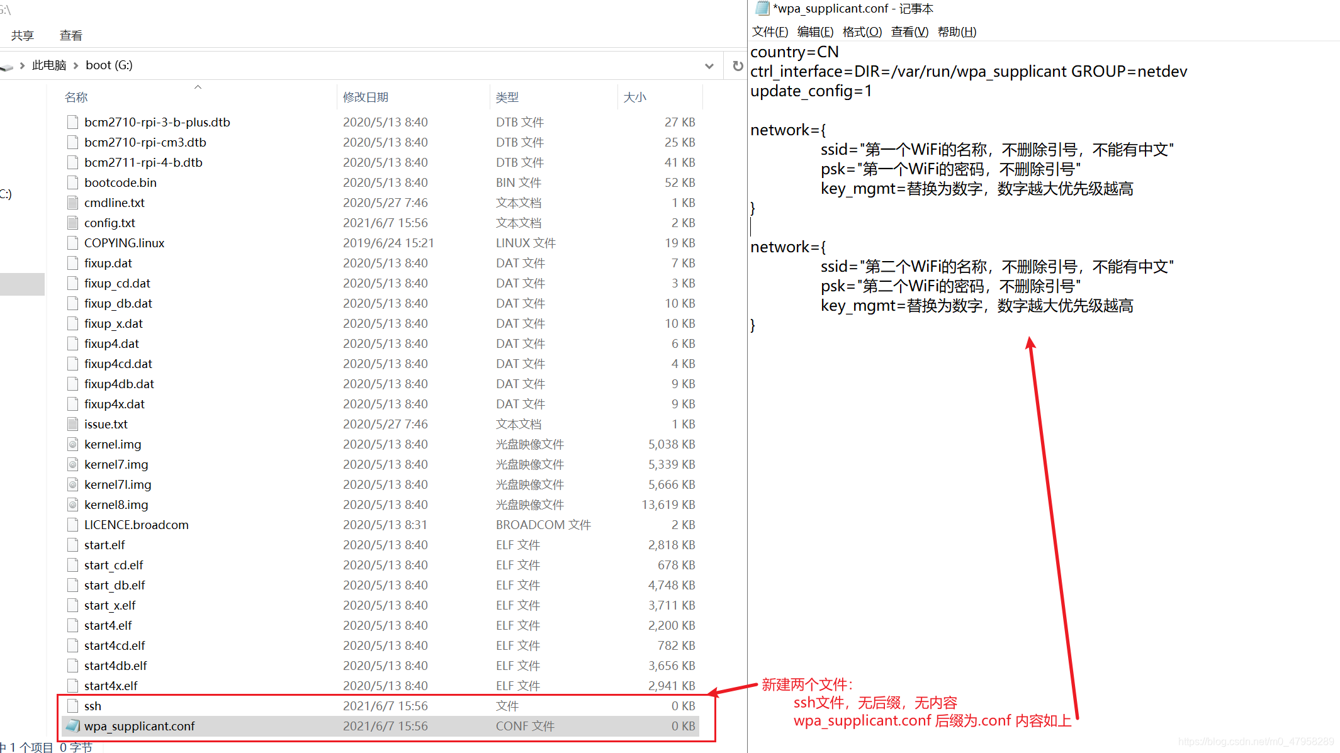Click the ssh file icon

tap(73, 706)
